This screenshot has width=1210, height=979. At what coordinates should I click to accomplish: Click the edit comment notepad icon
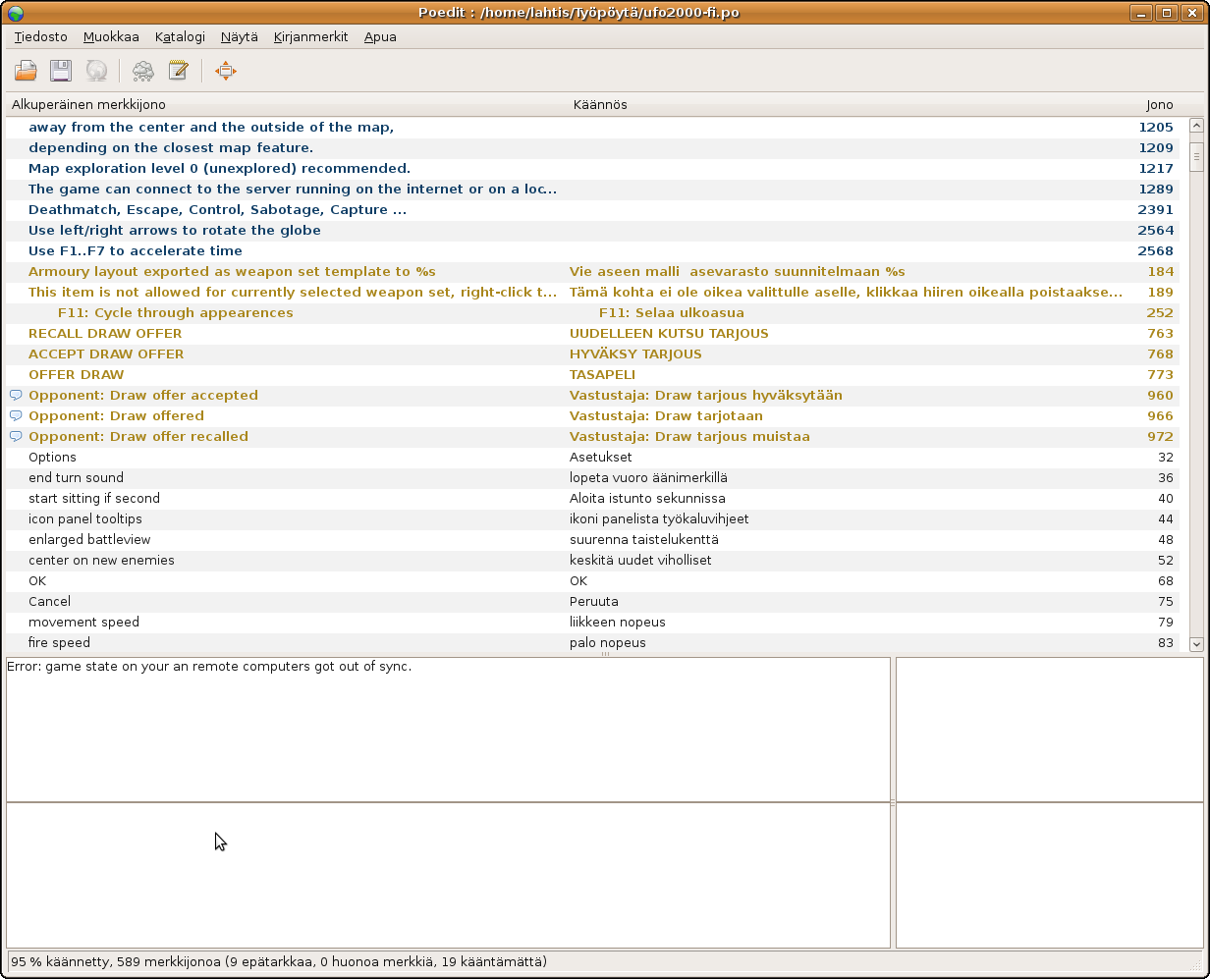point(178,71)
